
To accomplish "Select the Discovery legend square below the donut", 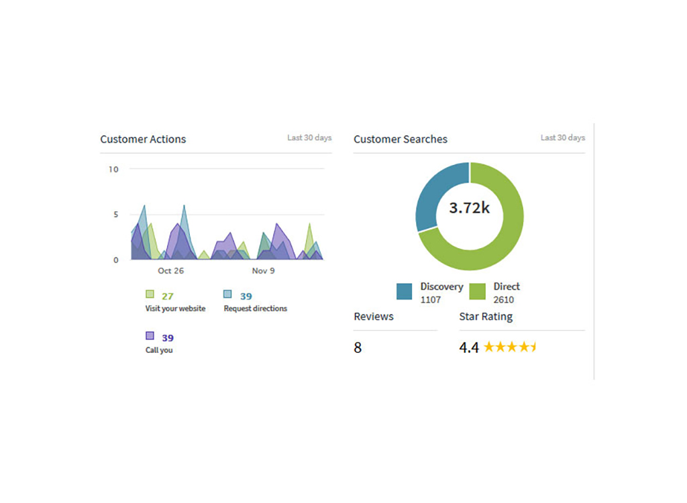I will [404, 291].
